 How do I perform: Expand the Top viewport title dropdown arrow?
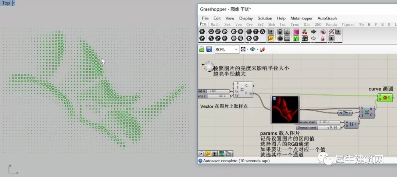pyautogui.click(x=14, y=3)
